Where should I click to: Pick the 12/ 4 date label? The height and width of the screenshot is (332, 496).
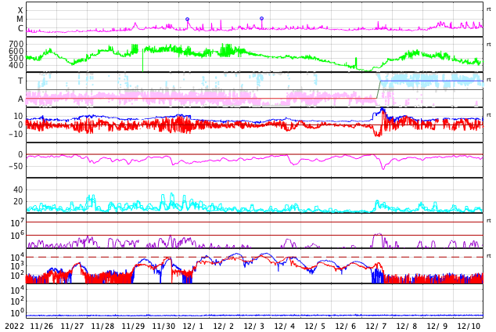pyautogui.click(x=285, y=326)
